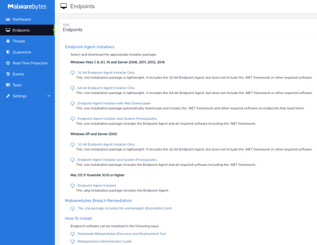Click download icon for Discovery and Deployment Tool

click(x=73, y=234)
